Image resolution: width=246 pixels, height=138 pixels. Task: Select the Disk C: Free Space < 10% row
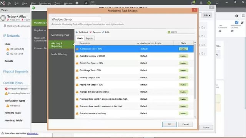[x=134, y=63]
